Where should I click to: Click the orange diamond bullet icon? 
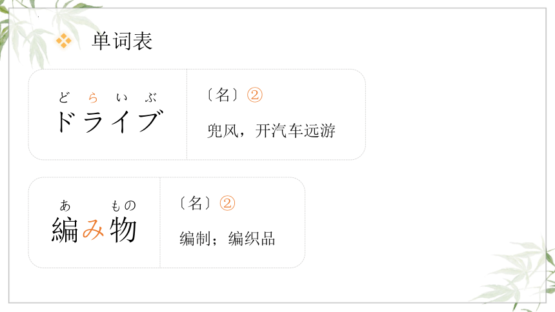coord(64,41)
